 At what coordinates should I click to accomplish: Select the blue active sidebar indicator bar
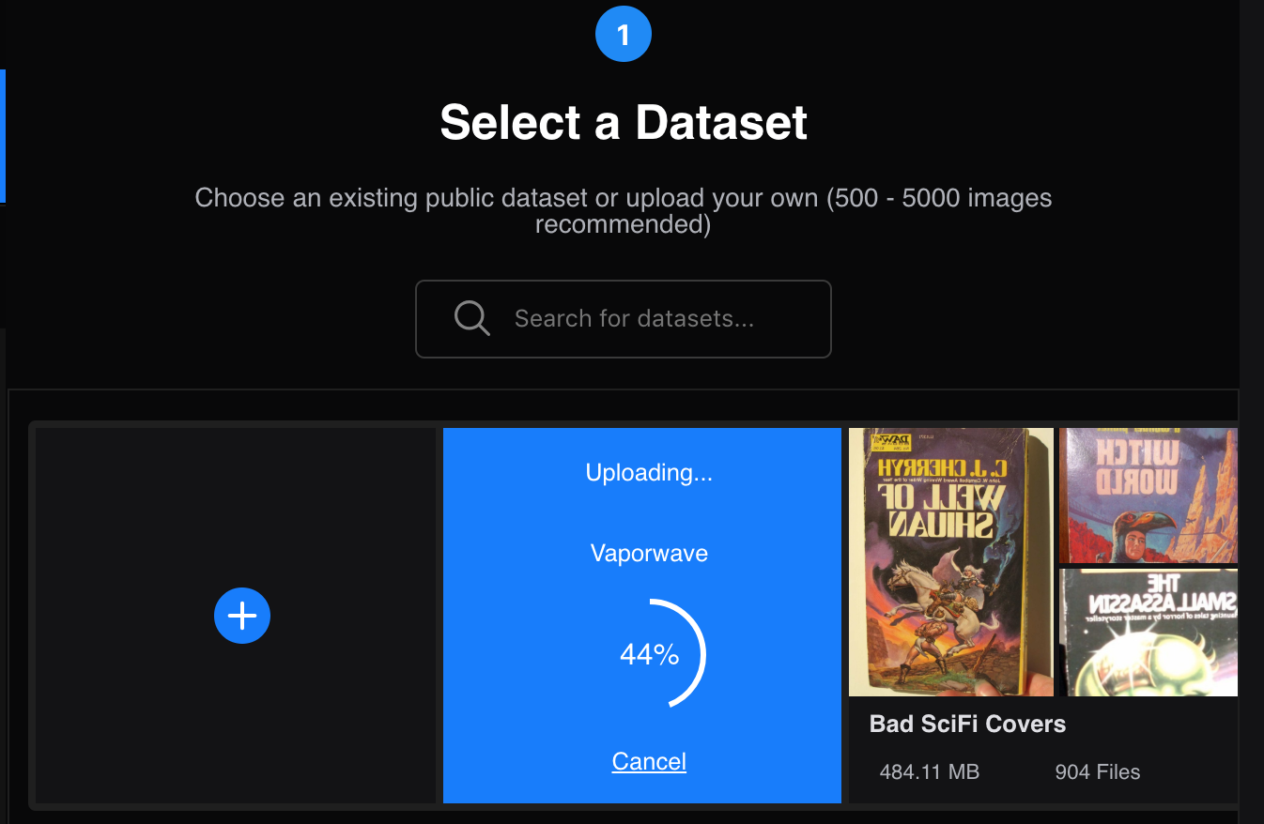tap(3, 136)
